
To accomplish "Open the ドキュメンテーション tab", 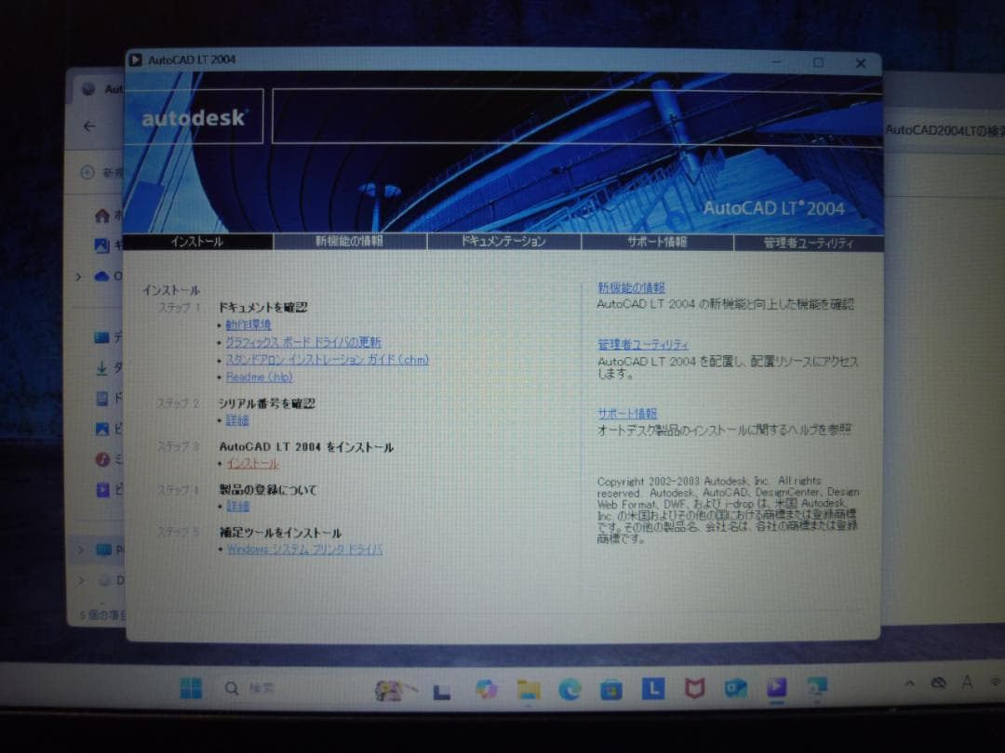I will pos(503,242).
